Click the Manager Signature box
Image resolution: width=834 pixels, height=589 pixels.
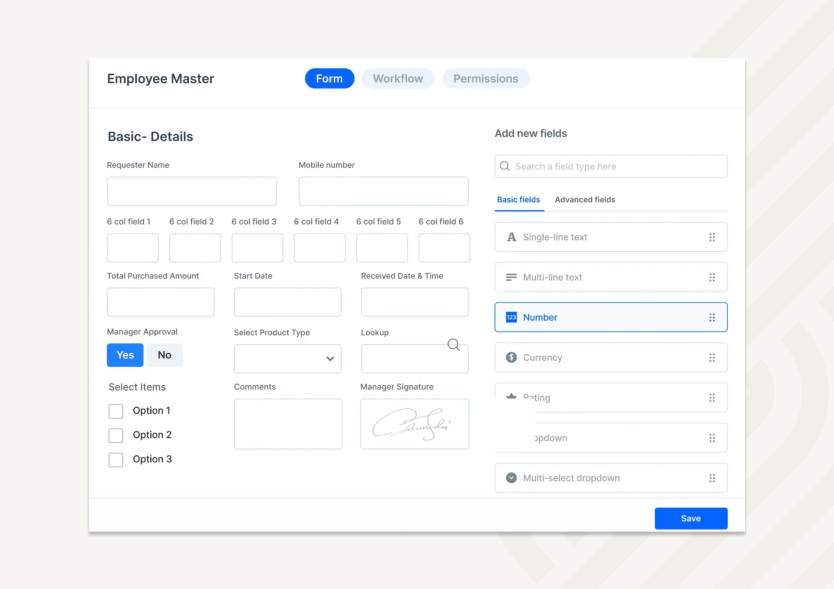coord(414,424)
